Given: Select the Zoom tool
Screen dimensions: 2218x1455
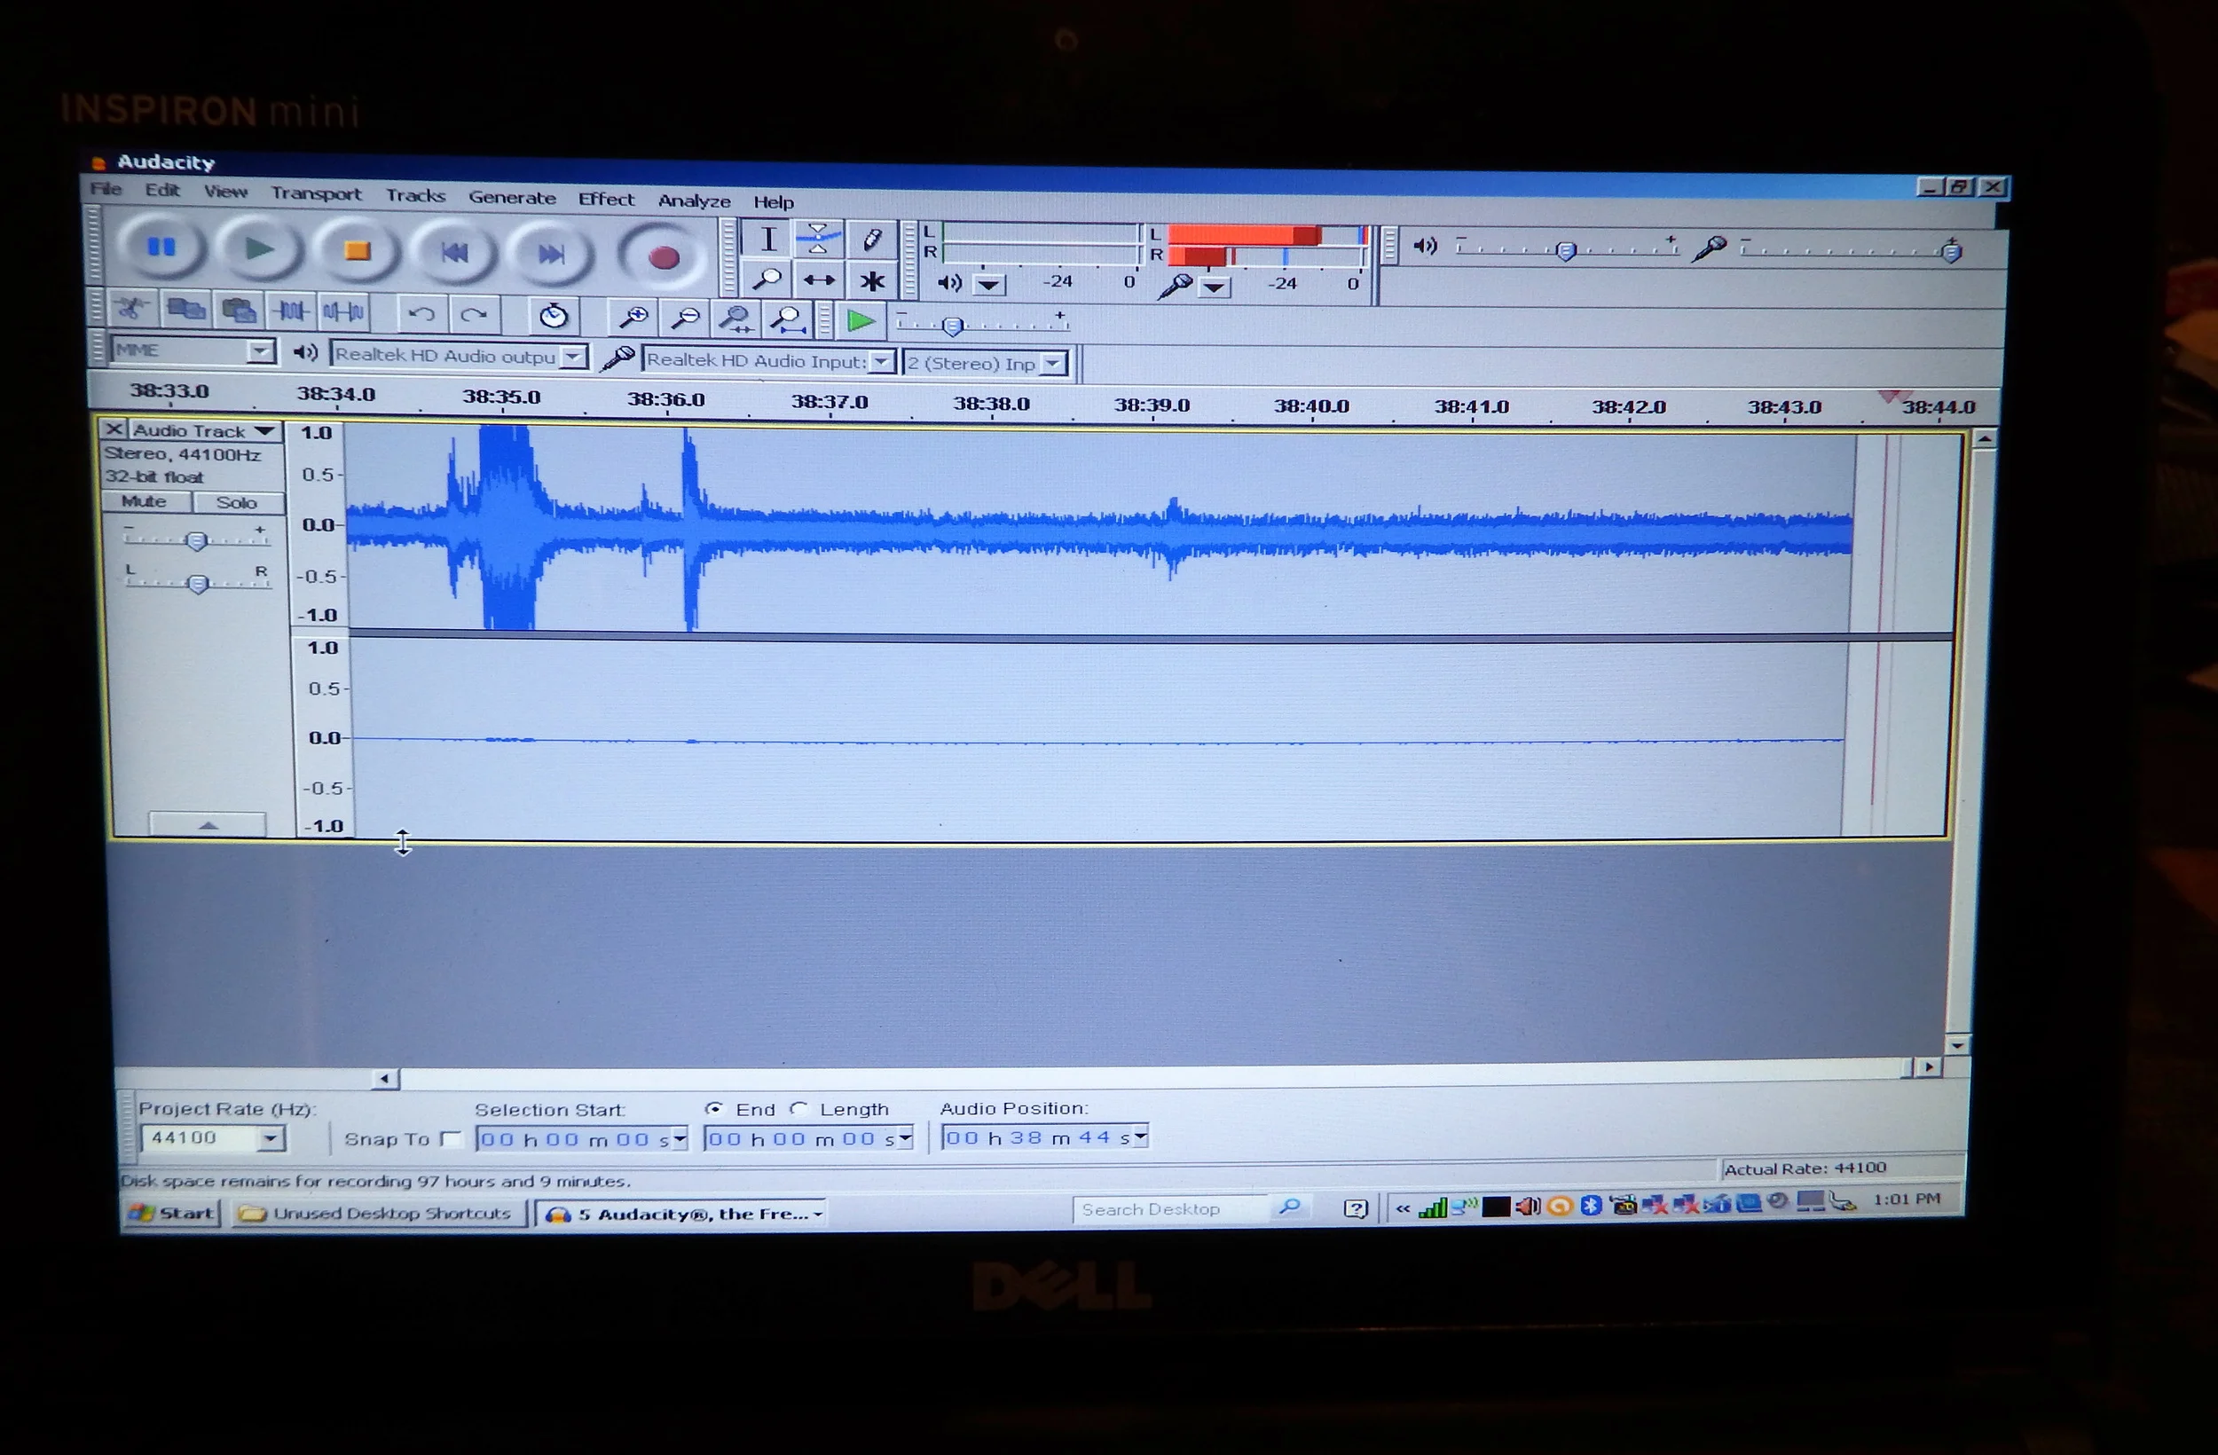Looking at the screenshot, I should pyautogui.click(x=767, y=279).
